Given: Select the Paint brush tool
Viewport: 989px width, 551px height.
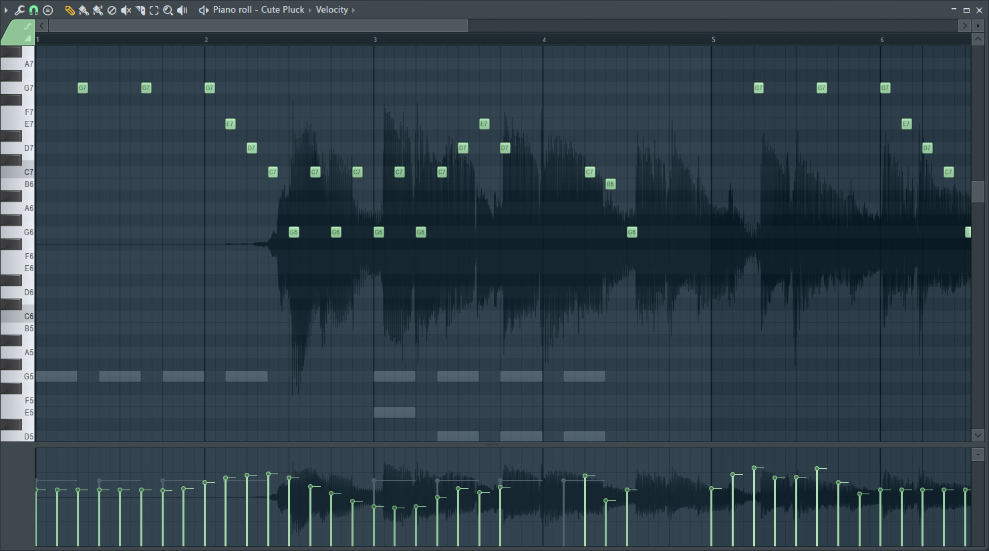Looking at the screenshot, I should click(x=84, y=10).
